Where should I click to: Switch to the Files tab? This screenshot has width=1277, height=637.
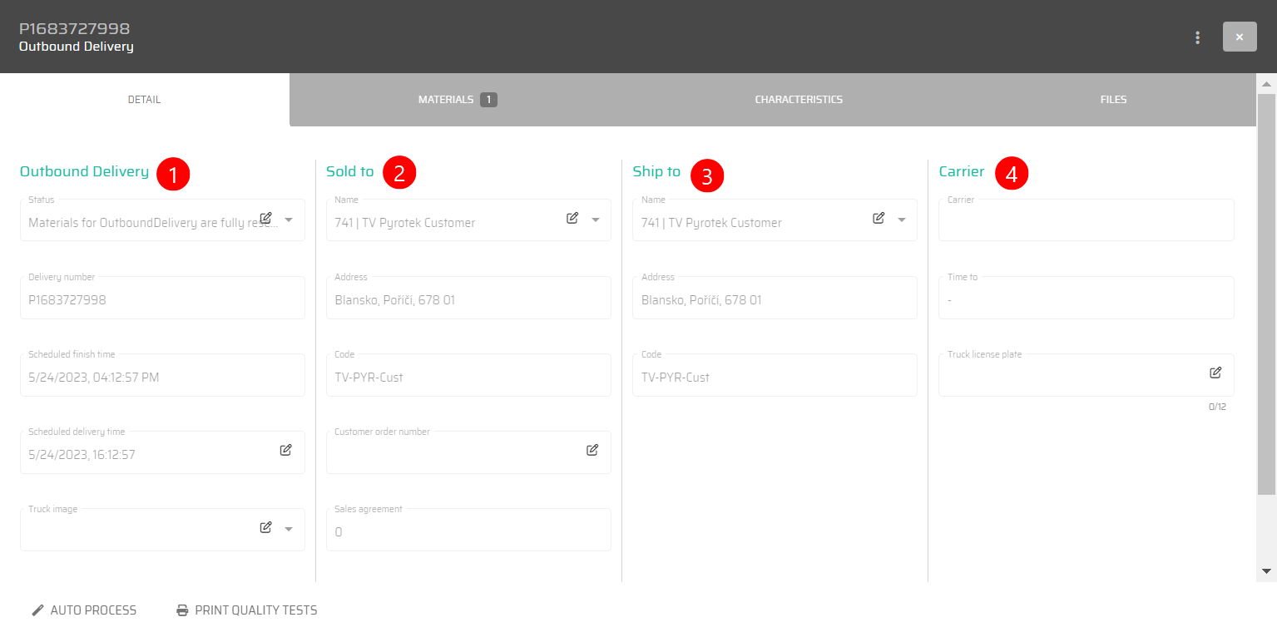tap(1112, 99)
